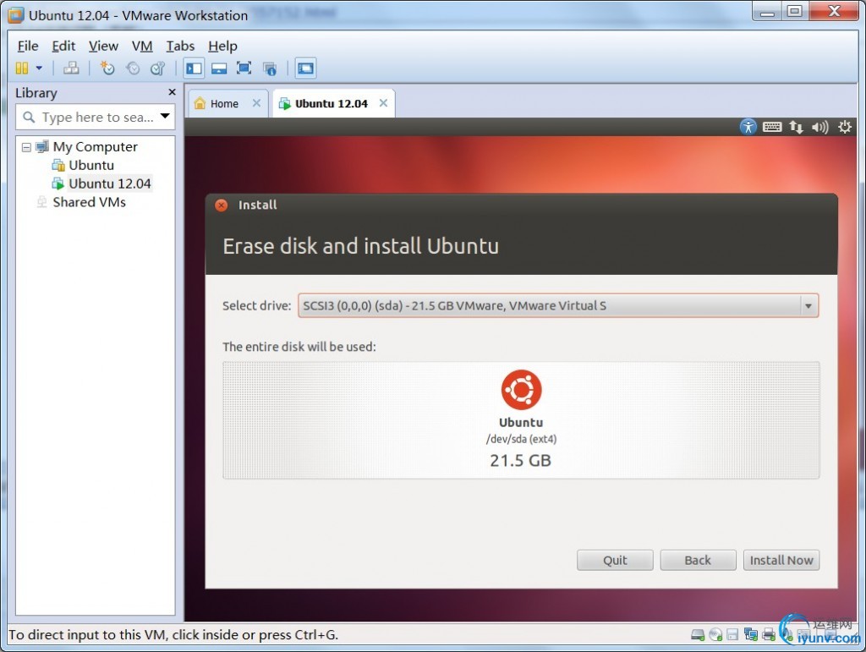Image resolution: width=866 pixels, height=652 pixels.
Task: Click the Install Now button
Action: pos(781,561)
